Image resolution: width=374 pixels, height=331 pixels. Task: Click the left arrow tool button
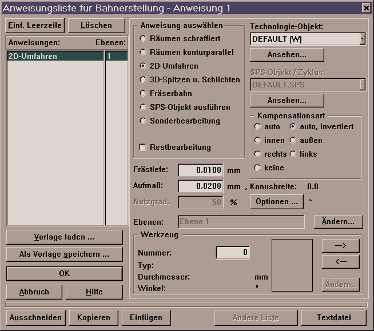[340, 262]
